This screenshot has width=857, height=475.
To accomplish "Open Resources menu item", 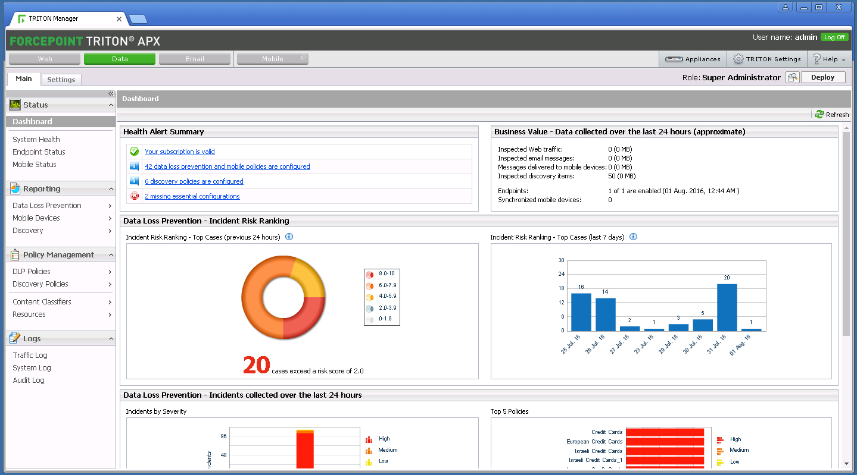I will pyautogui.click(x=29, y=314).
